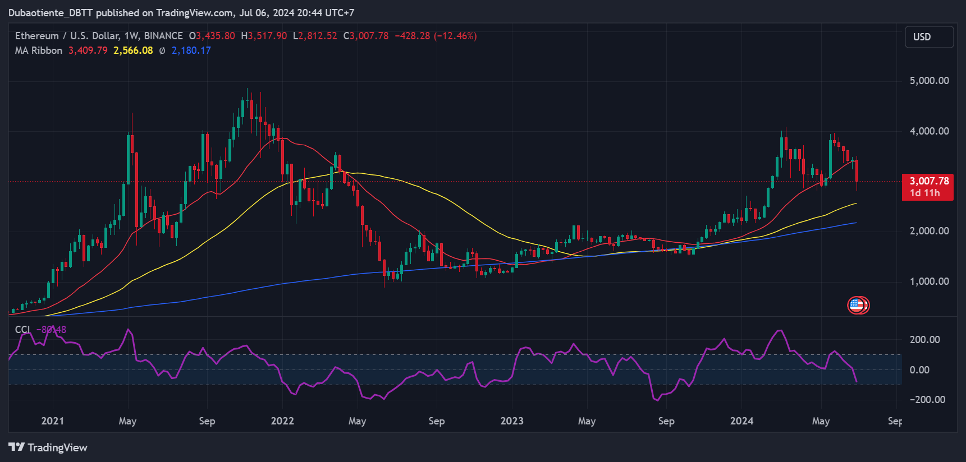This screenshot has height=462, width=966.
Task: Click the low price value 2,812.52
Action: (318, 36)
